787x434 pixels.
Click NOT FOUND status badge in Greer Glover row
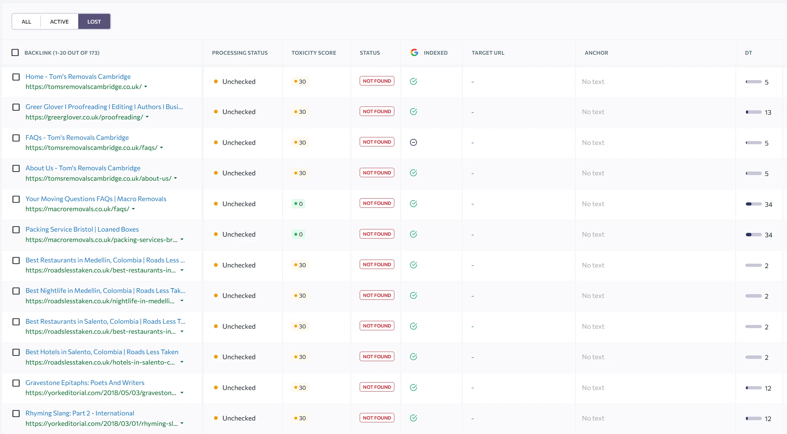point(377,111)
